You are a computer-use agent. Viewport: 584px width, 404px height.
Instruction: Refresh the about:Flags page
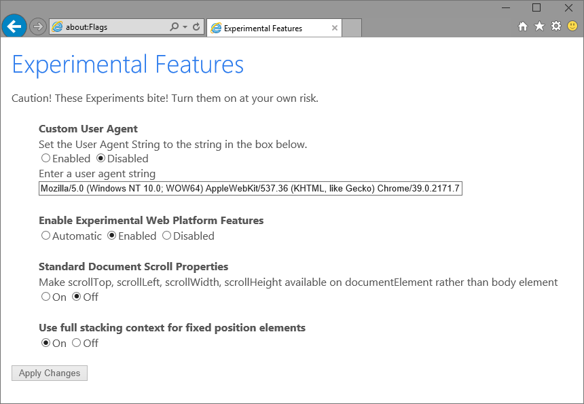[x=196, y=26]
